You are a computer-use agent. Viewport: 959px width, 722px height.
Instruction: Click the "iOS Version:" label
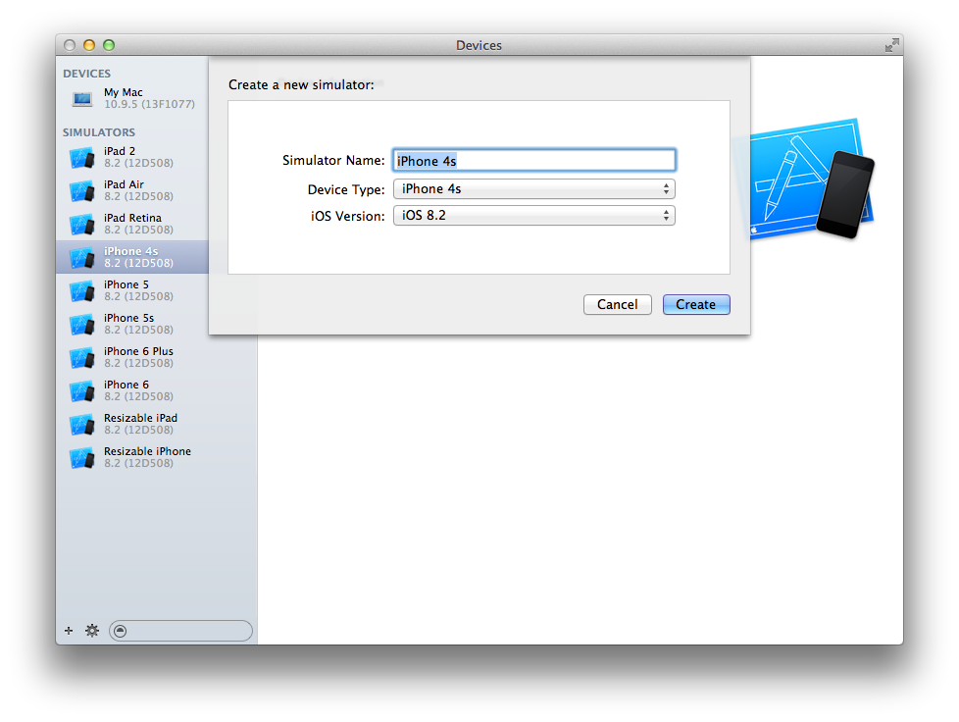click(x=348, y=216)
